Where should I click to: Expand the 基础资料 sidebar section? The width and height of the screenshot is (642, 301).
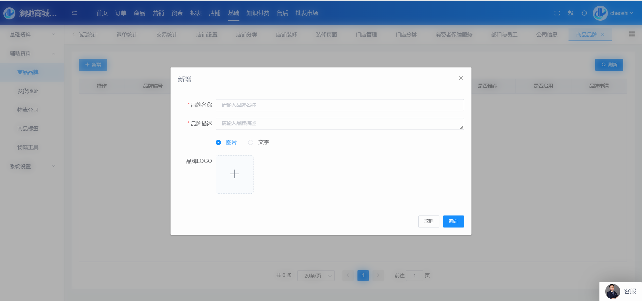click(x=32, y=34)
